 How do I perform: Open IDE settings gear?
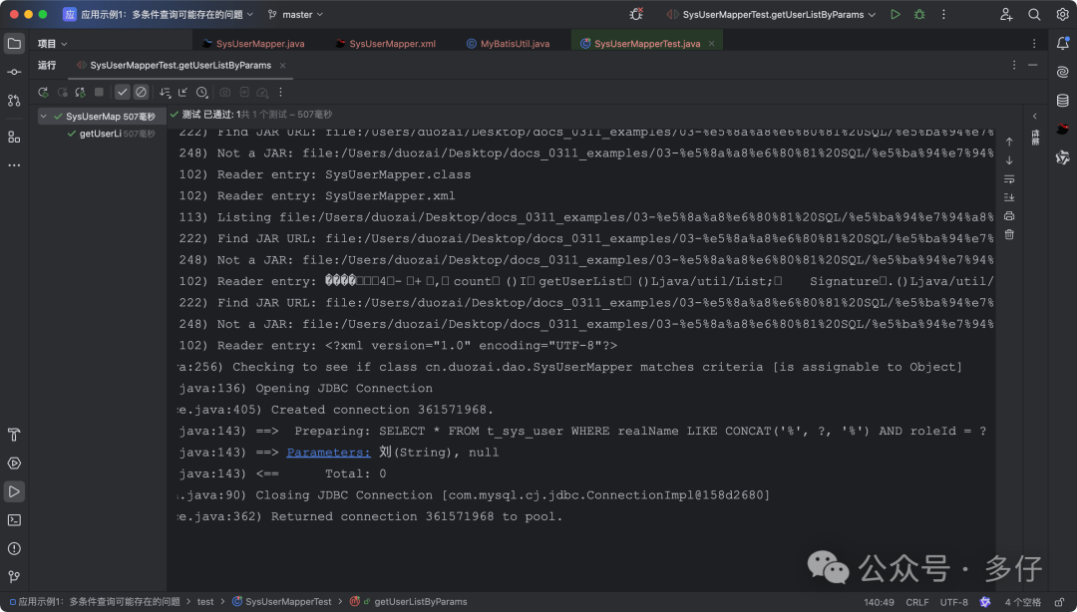(x=1062, y=14)
